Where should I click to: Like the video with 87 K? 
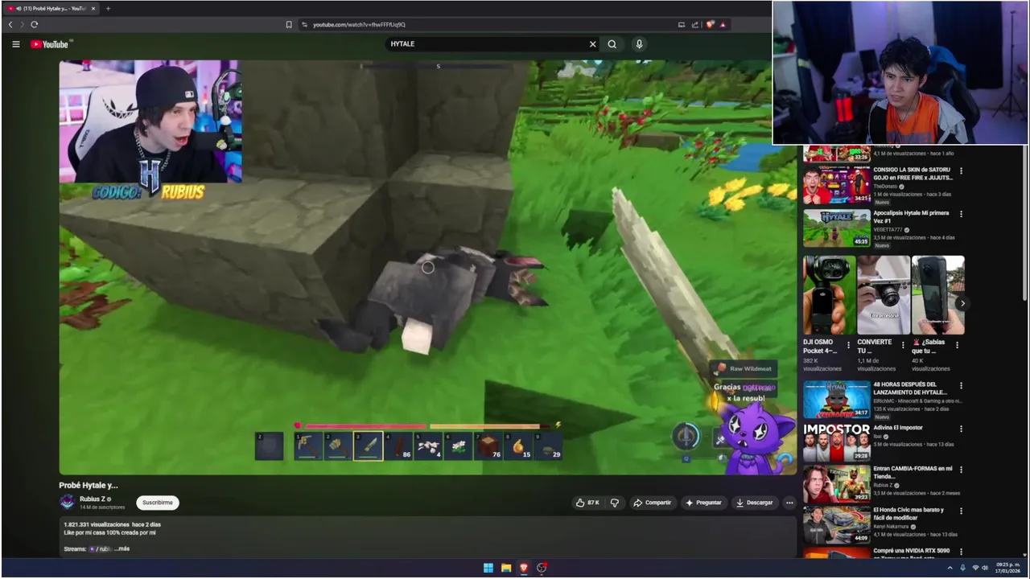587,503
